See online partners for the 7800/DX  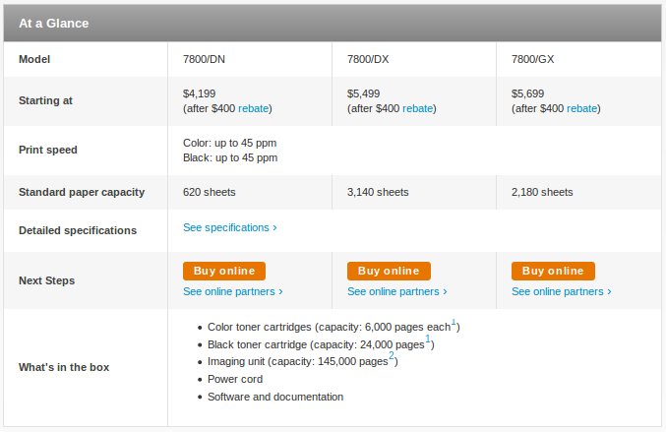coord(397,292)
